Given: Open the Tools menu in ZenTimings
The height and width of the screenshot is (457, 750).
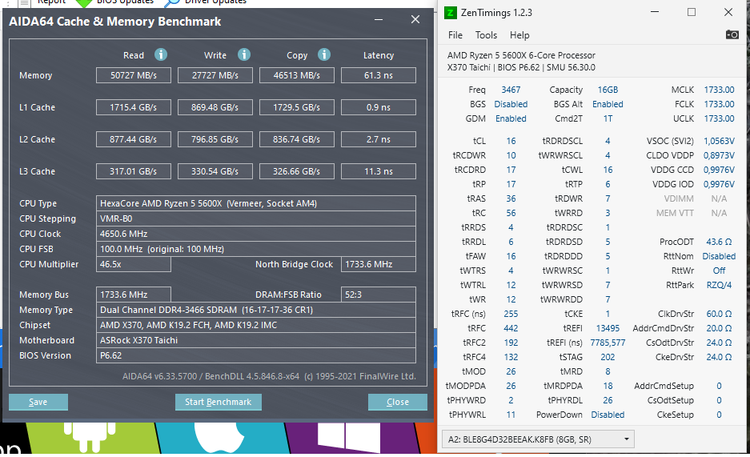Looking at the screenshot, I should click(486, 35).
